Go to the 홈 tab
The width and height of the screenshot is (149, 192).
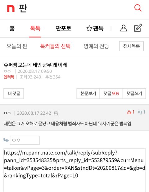click(x=12, y=28)
